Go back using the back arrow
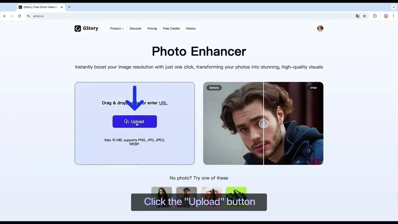Screen dimensions: 398x224 click(x=4, y=16)
